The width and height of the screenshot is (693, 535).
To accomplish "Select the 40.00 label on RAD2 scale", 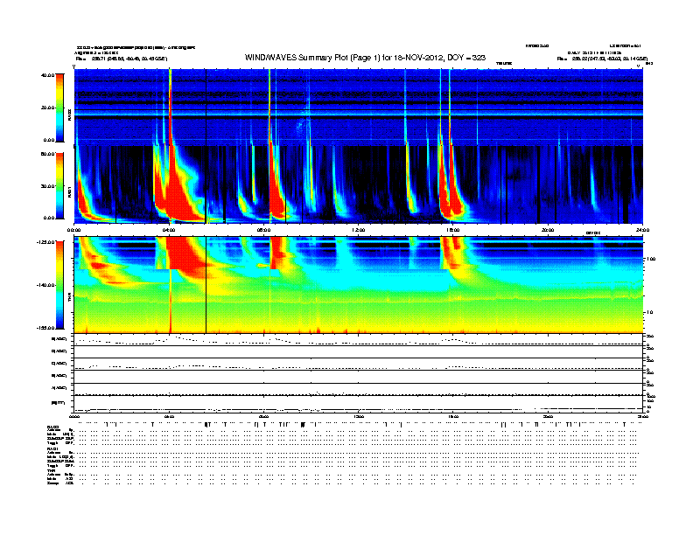I will point(47,75).
